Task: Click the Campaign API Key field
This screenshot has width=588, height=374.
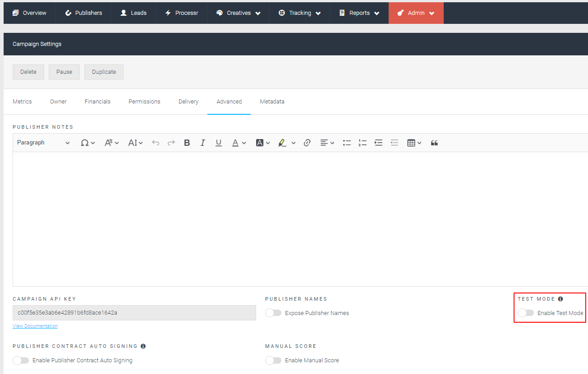Action: 134,313
